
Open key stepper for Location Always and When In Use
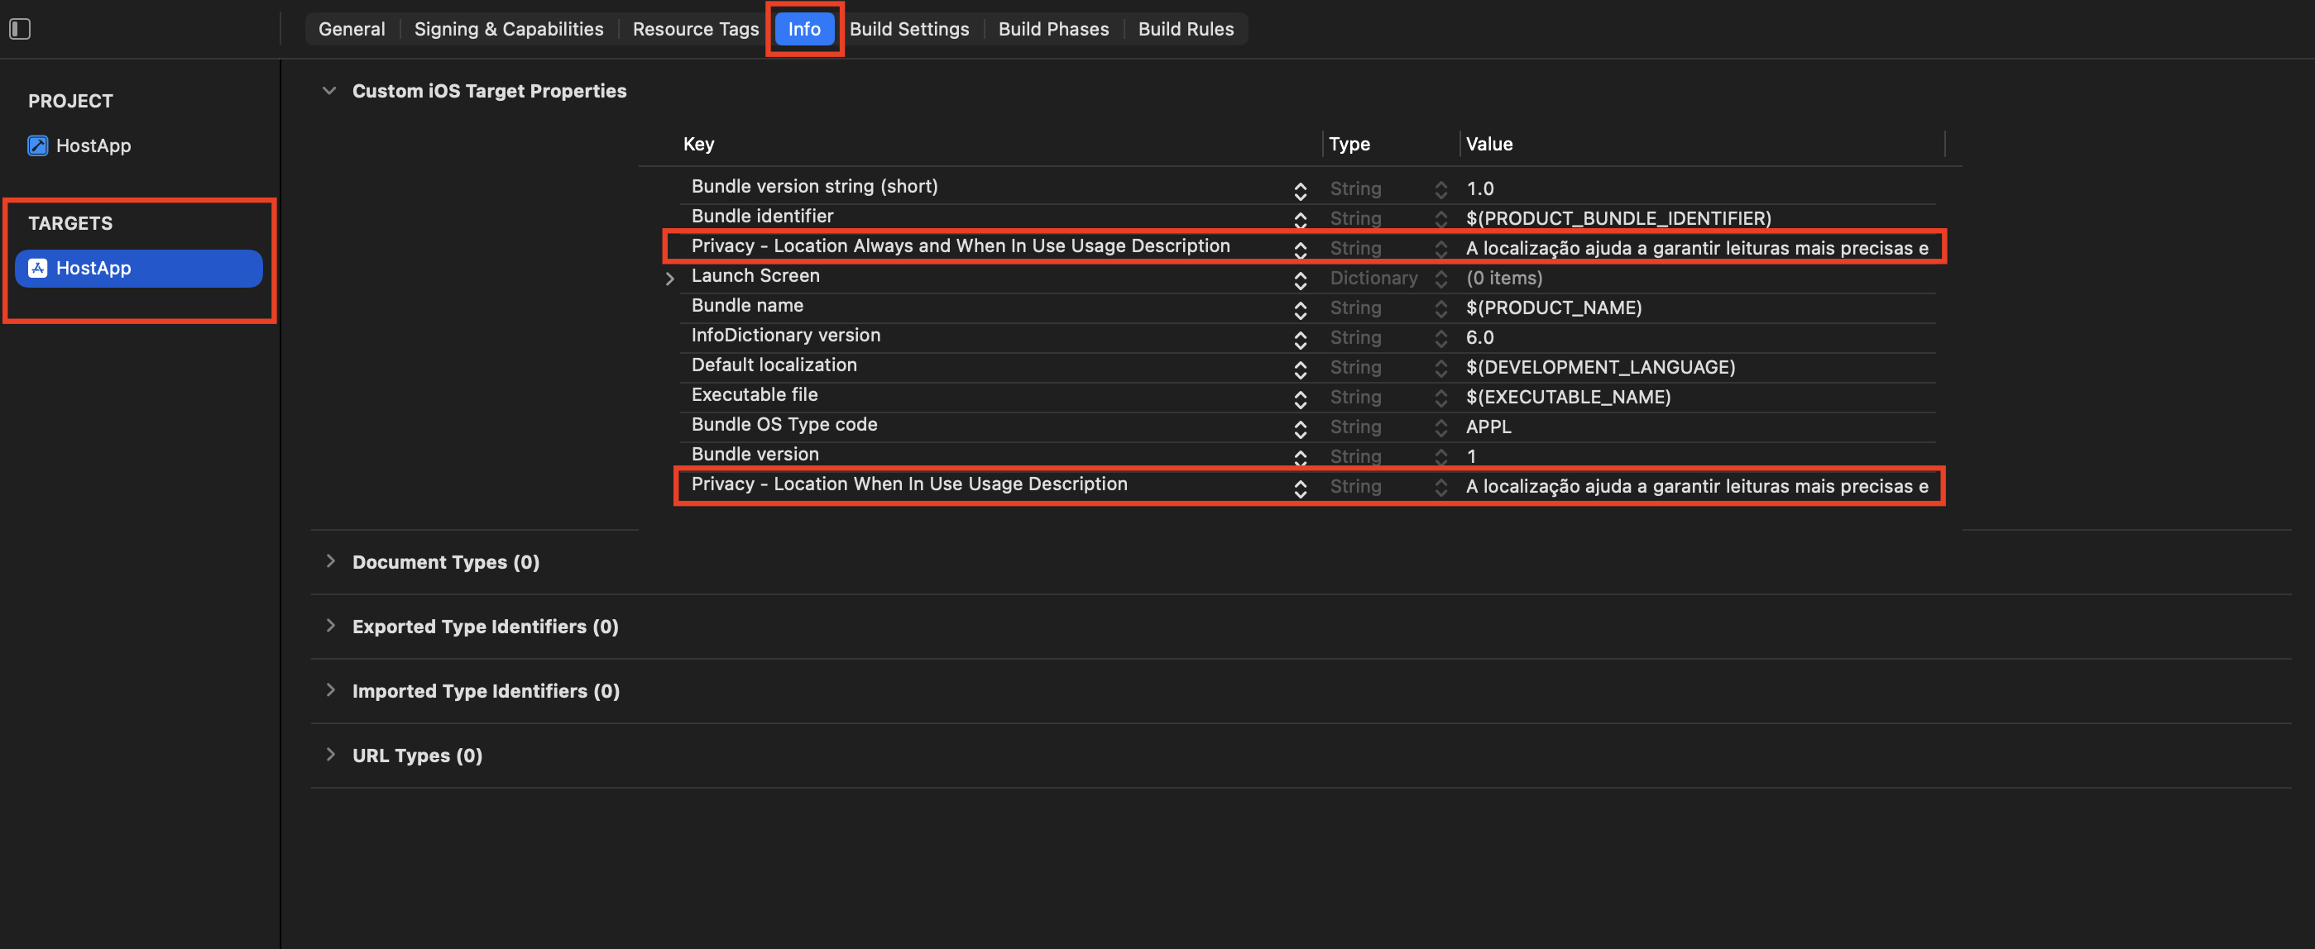(1301, 250)
